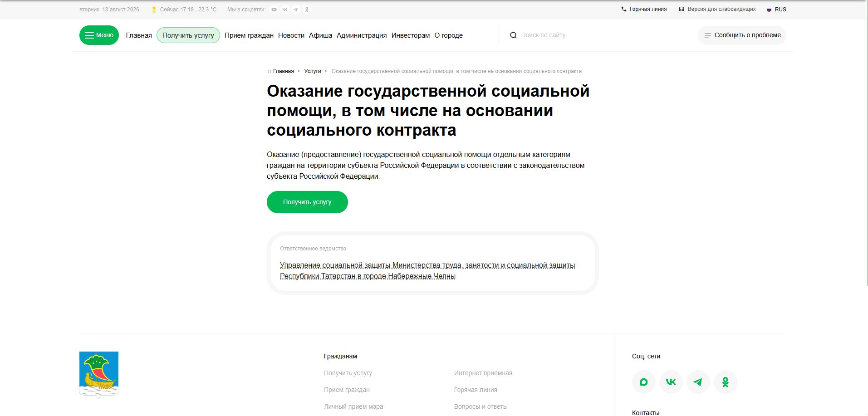Screen dimensions: 868x416
Task: Click the list icon in Сообщить о проблеме
Action: (x=707, y=35)
